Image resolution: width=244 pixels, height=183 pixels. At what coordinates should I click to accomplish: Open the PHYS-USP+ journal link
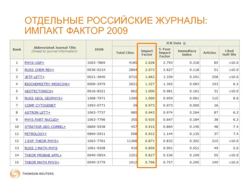(34, 63)
